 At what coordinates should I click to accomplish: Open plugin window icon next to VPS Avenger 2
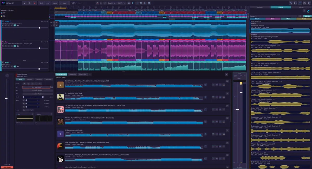pyautogui.click(x=52, y=87)
